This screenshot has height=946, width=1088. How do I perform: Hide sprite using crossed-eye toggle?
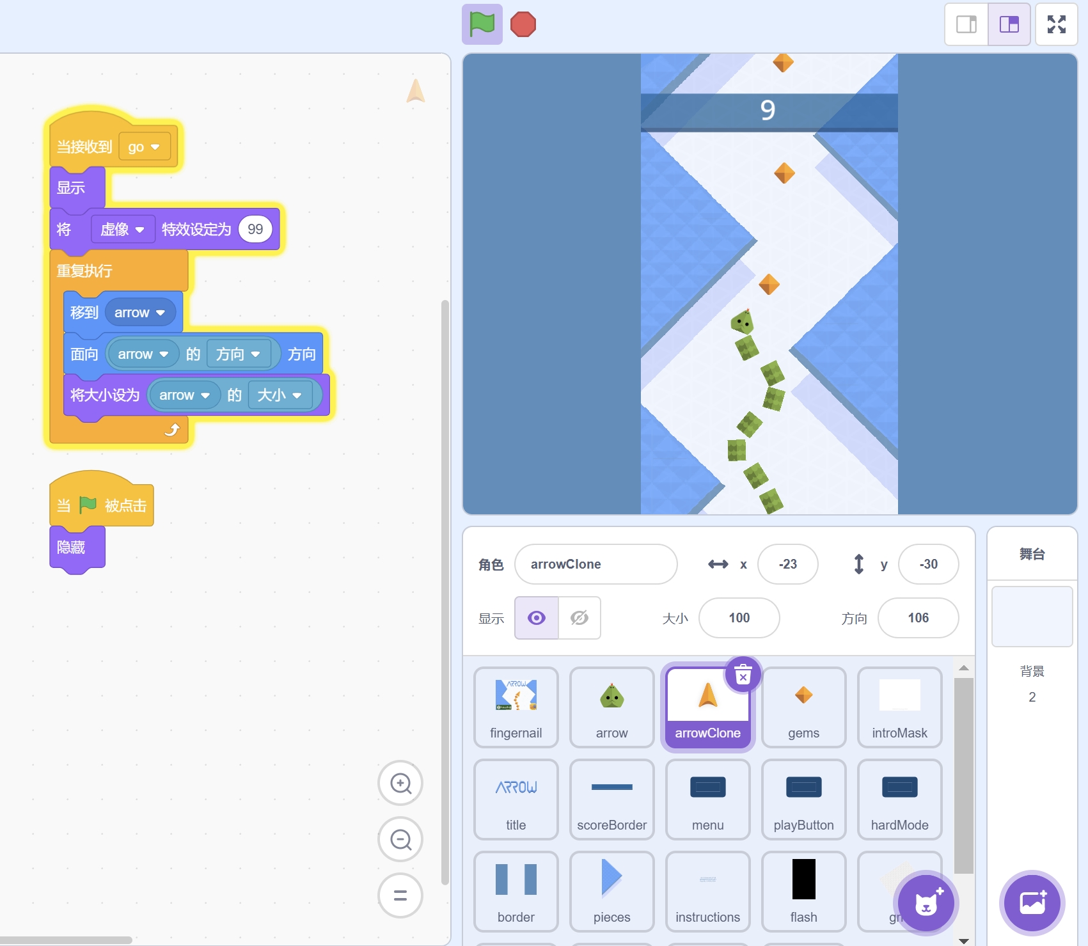click(579, 618)
